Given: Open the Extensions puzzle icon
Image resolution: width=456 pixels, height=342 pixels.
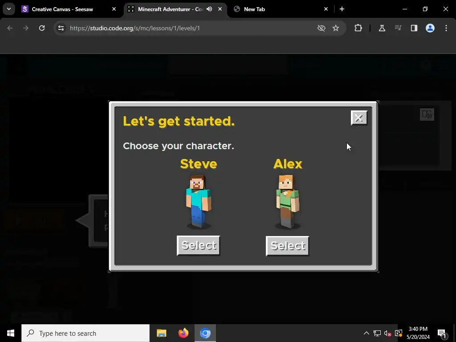Looking at the screenshot, I should (x=358, y=28).
